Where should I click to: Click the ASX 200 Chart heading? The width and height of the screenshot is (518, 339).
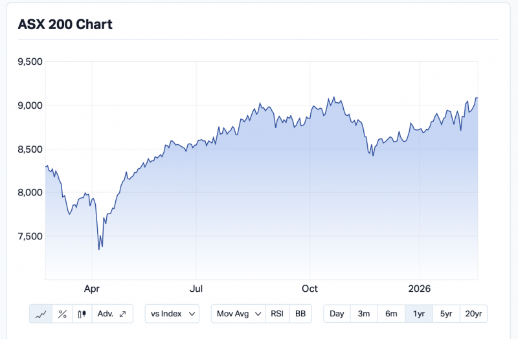(x=65, y=25)
